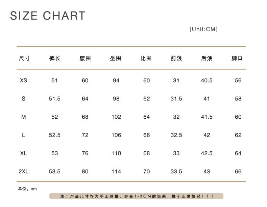Click the 51.5 length value for S
This screenshot has width=267, height=207.
pyautogui.click(x=55, y=99)
